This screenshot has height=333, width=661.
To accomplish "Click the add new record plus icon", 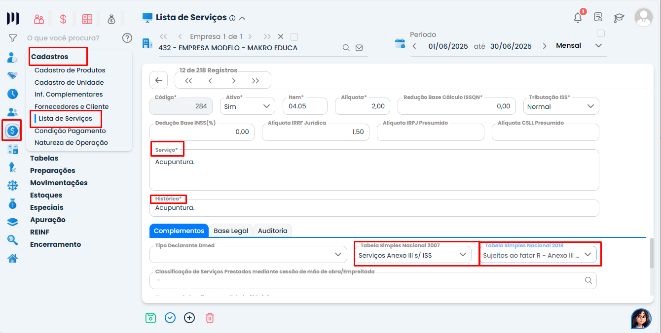I will pyautogui.click(x=189, y=318).
